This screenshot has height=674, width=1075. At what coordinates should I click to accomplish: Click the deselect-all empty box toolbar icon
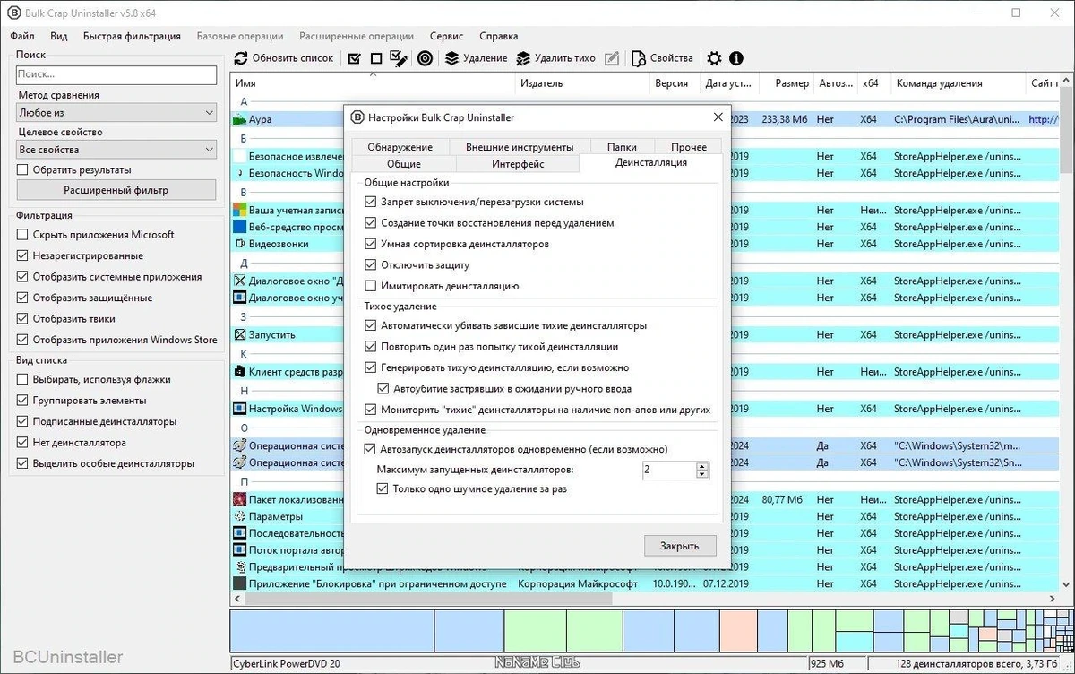[x=376, y=58]
